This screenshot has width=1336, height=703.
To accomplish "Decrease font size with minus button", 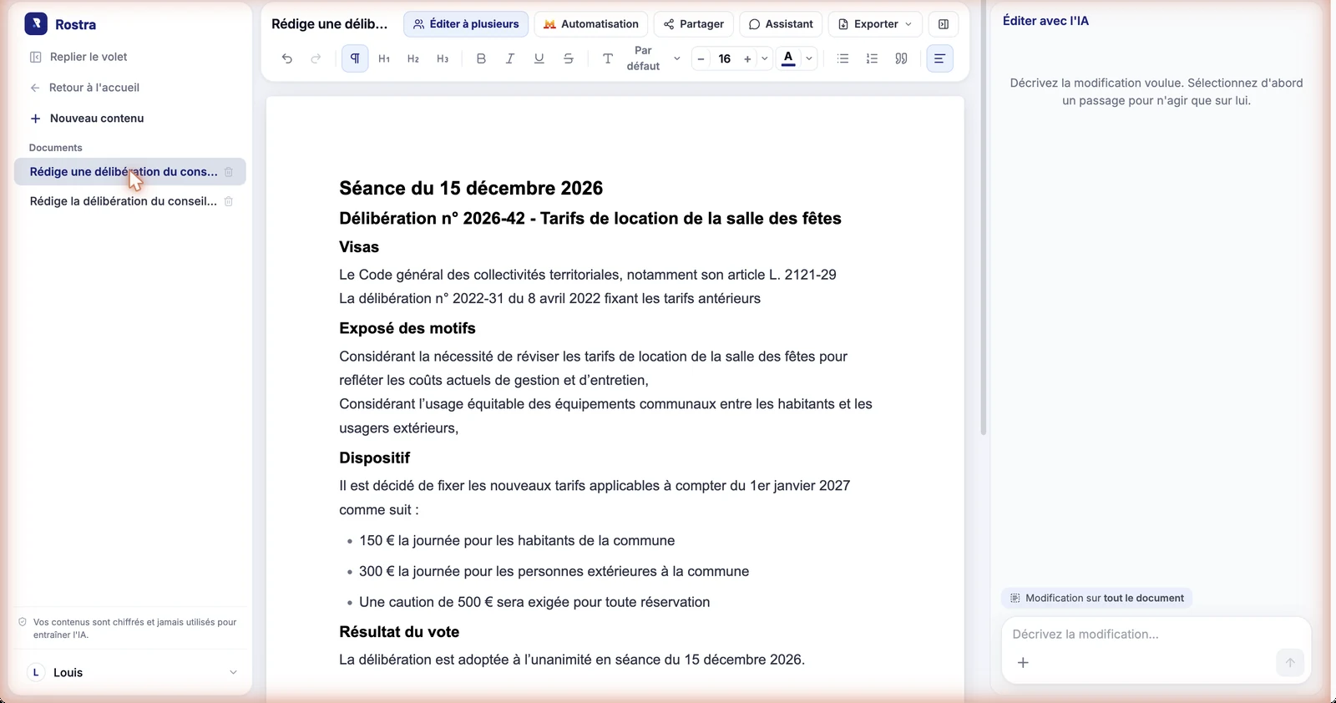I will (x=701, y=58).
